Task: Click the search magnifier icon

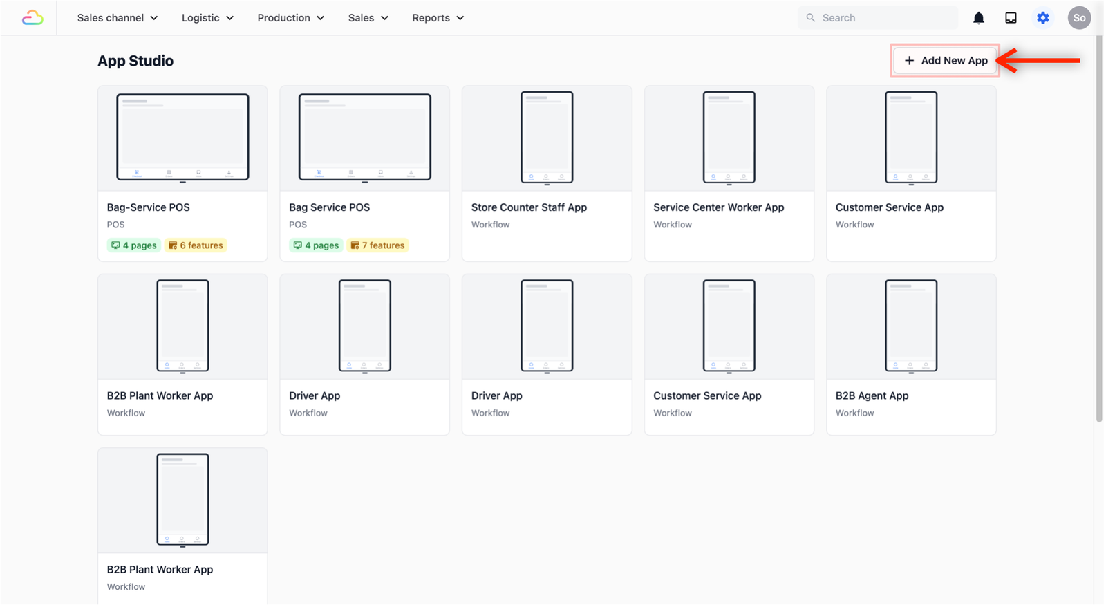Action: pyautogui.click(x=811, y=18)
